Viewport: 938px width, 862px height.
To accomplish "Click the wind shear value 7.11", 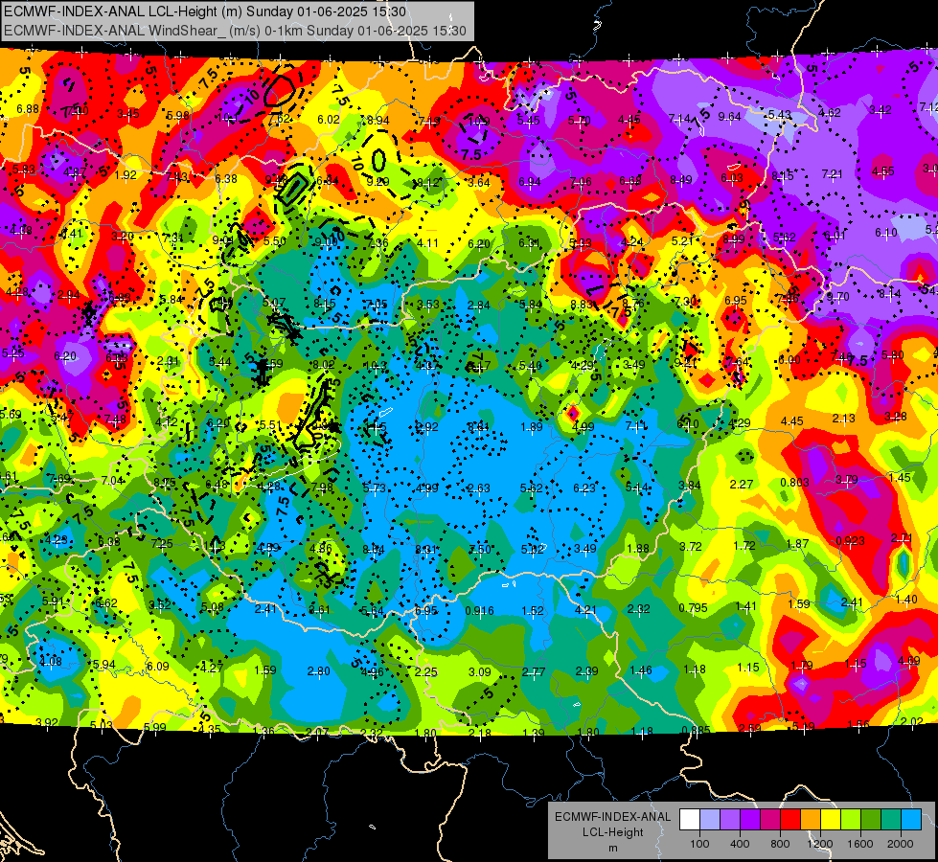I will tap(636, 425).
